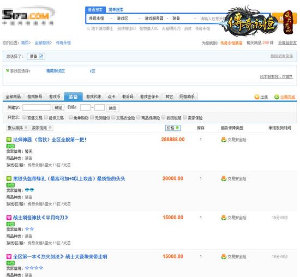Image resolution: width=300 pixels, height=277 pixels.
Task: Click the minimum price input box
Action: point(85,107)
